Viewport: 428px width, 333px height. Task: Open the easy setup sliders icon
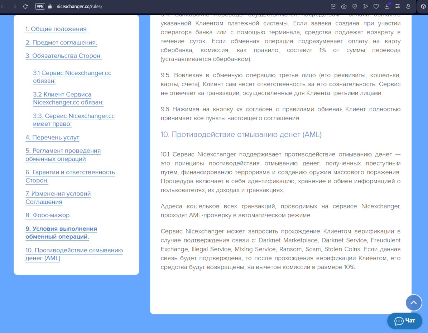click(x=398, y=6)
